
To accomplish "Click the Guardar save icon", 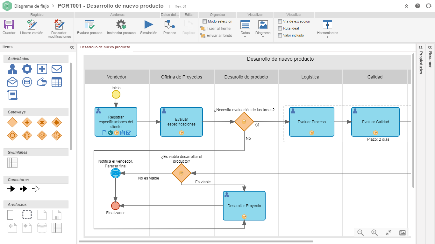I will click(x=9, y=25).
